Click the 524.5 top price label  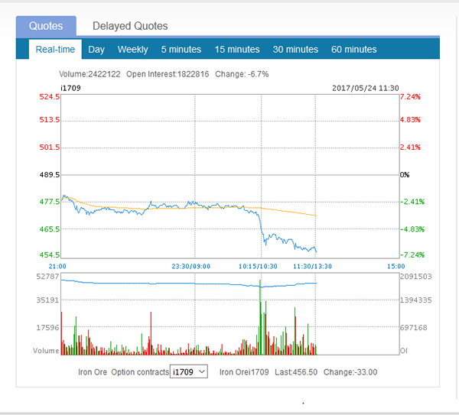(x=49, y=97)
